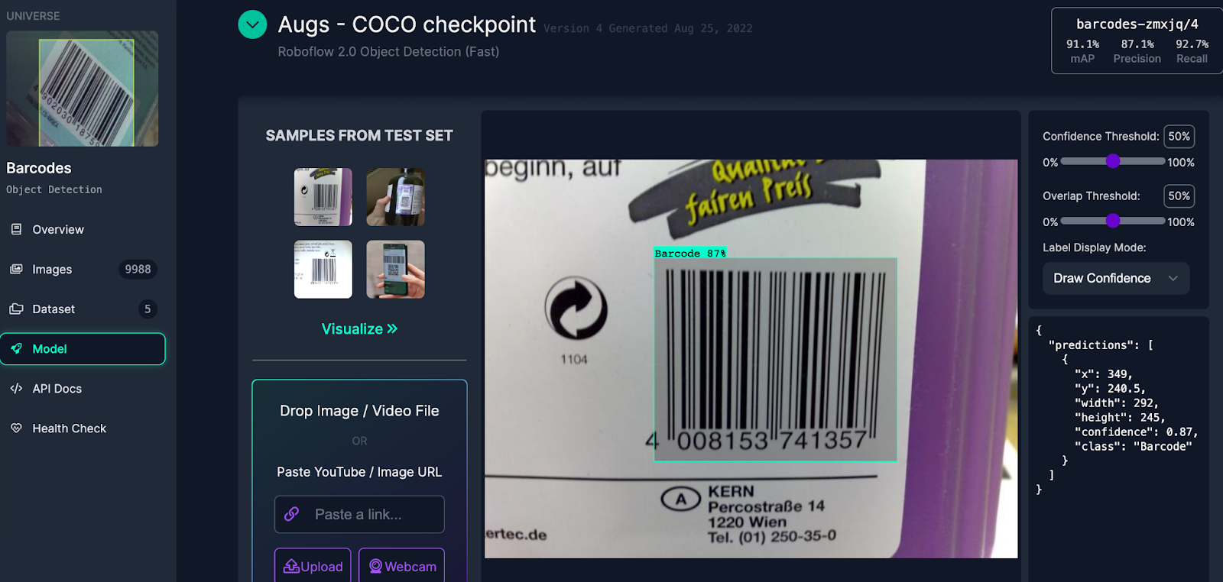The height and width of the screenshot is (582, 1223).
Task: Click the Dataset folder icon
Action: pyautogui.click(x=16, y=309)
